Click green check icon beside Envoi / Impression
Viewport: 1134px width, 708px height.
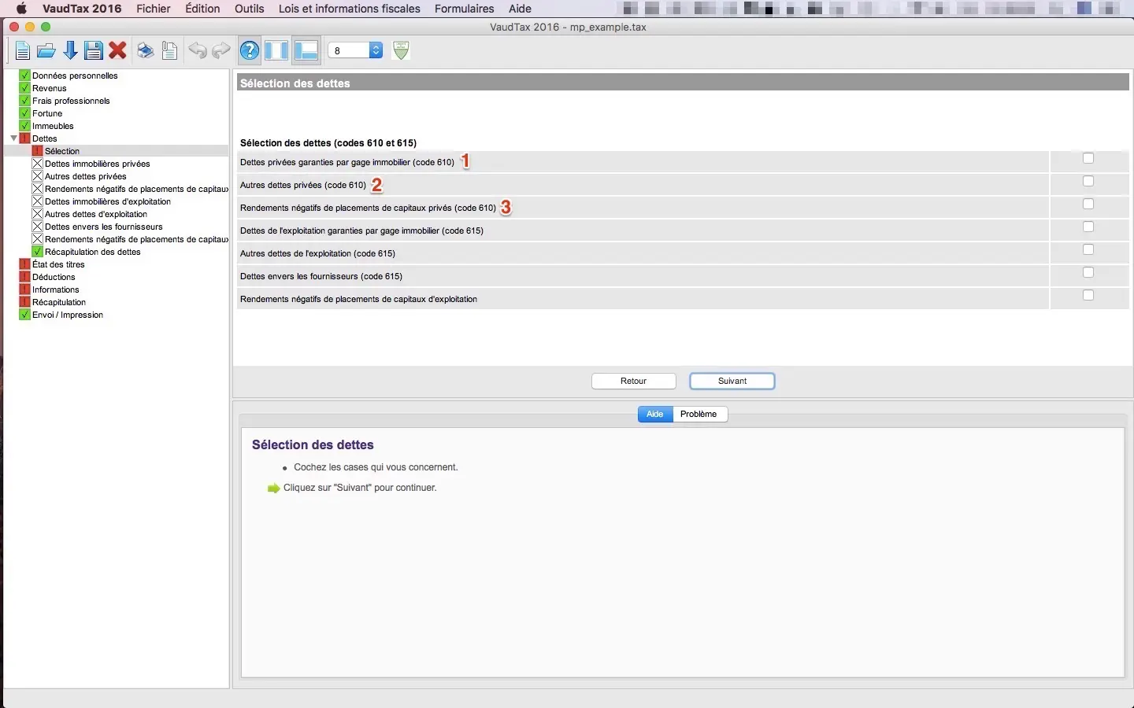24,315
